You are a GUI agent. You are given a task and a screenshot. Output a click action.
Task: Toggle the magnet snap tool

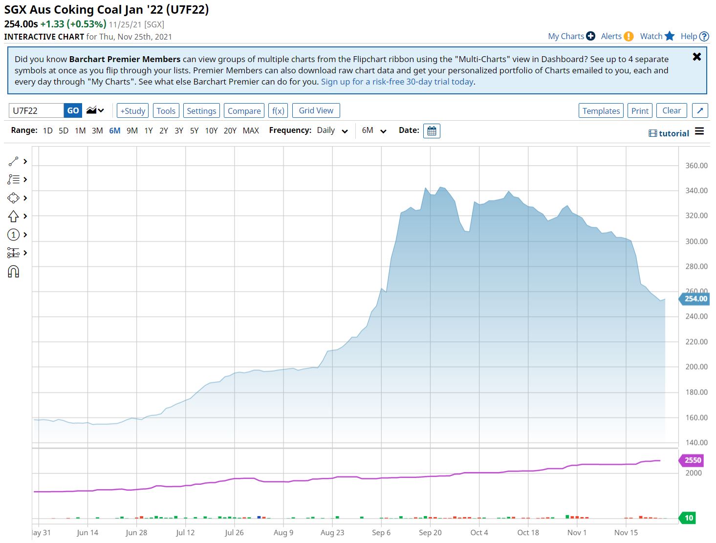click(13, 272)
